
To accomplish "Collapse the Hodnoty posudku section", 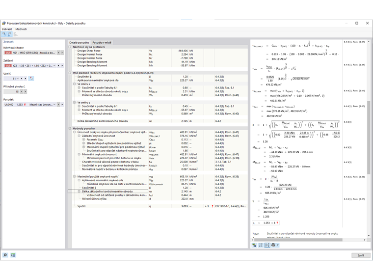I will tap(70, 128).
